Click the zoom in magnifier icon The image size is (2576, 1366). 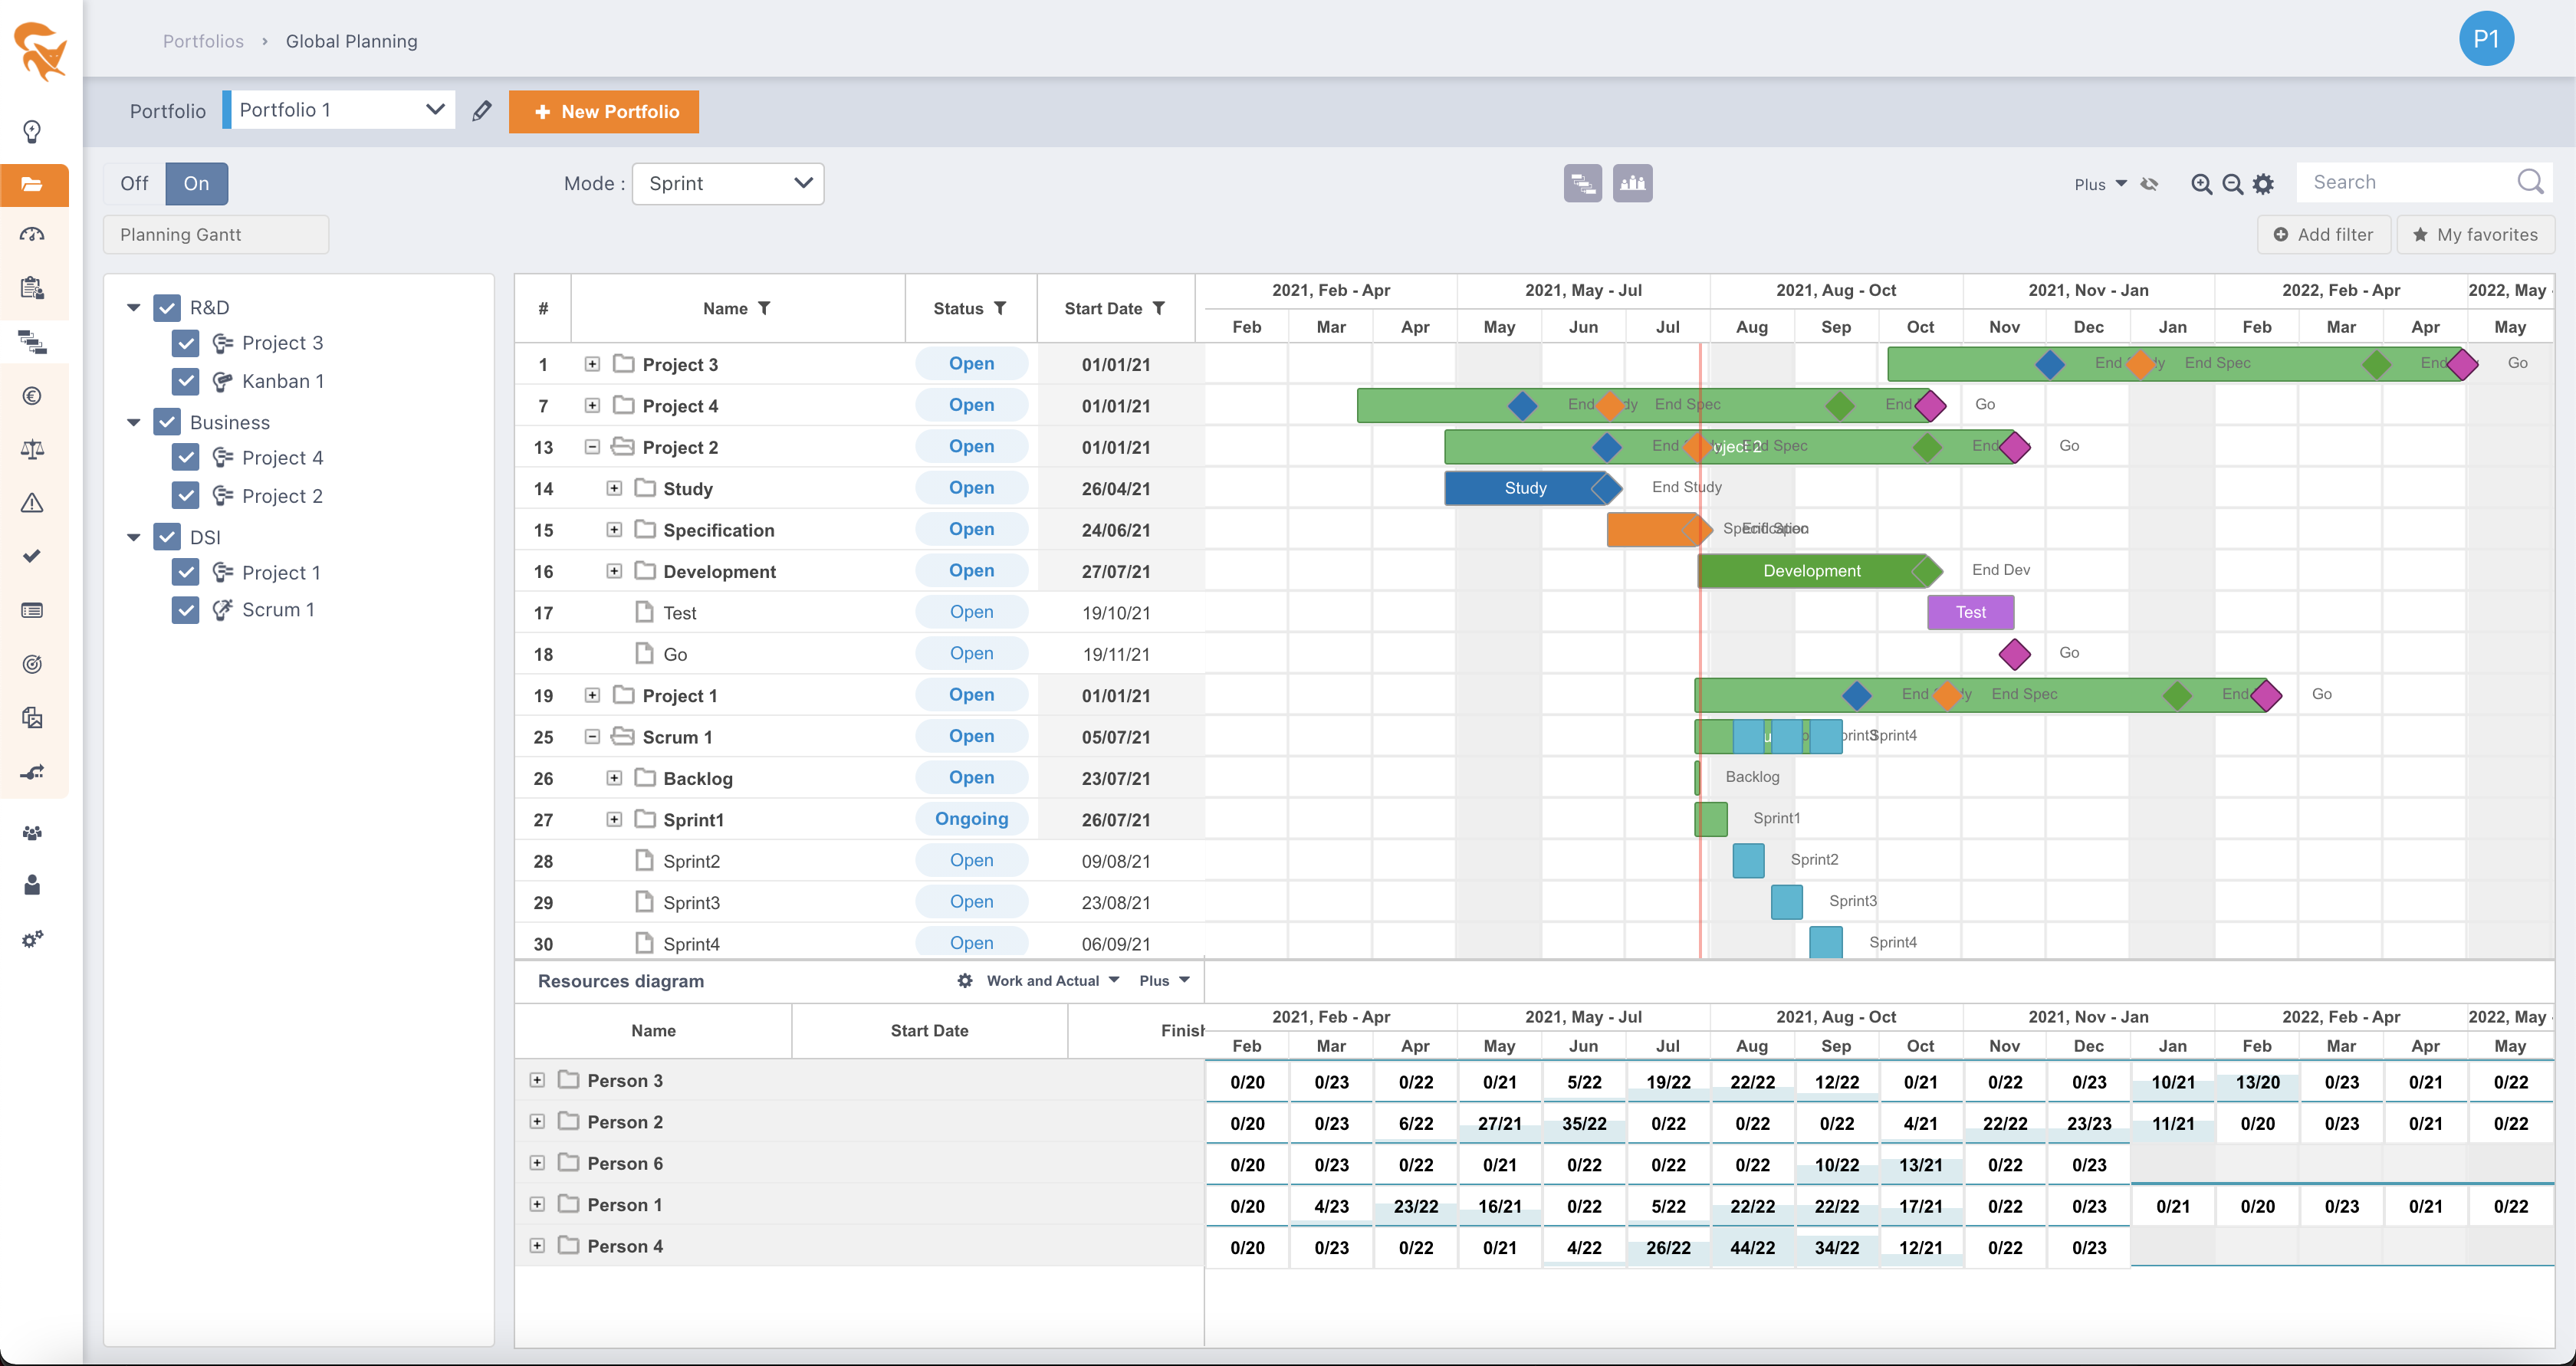tap(2201, 184)
